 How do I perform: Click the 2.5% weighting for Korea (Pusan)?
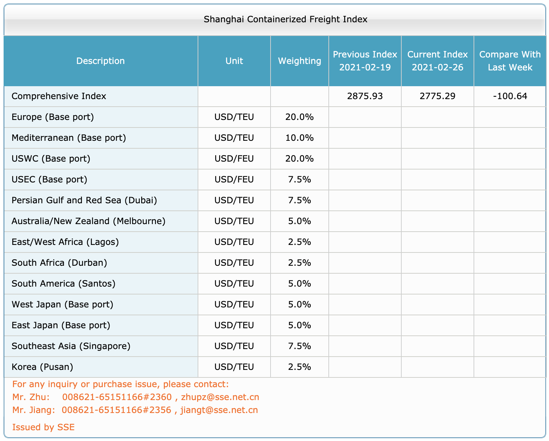pyautogui.click(x=300, y=367)
